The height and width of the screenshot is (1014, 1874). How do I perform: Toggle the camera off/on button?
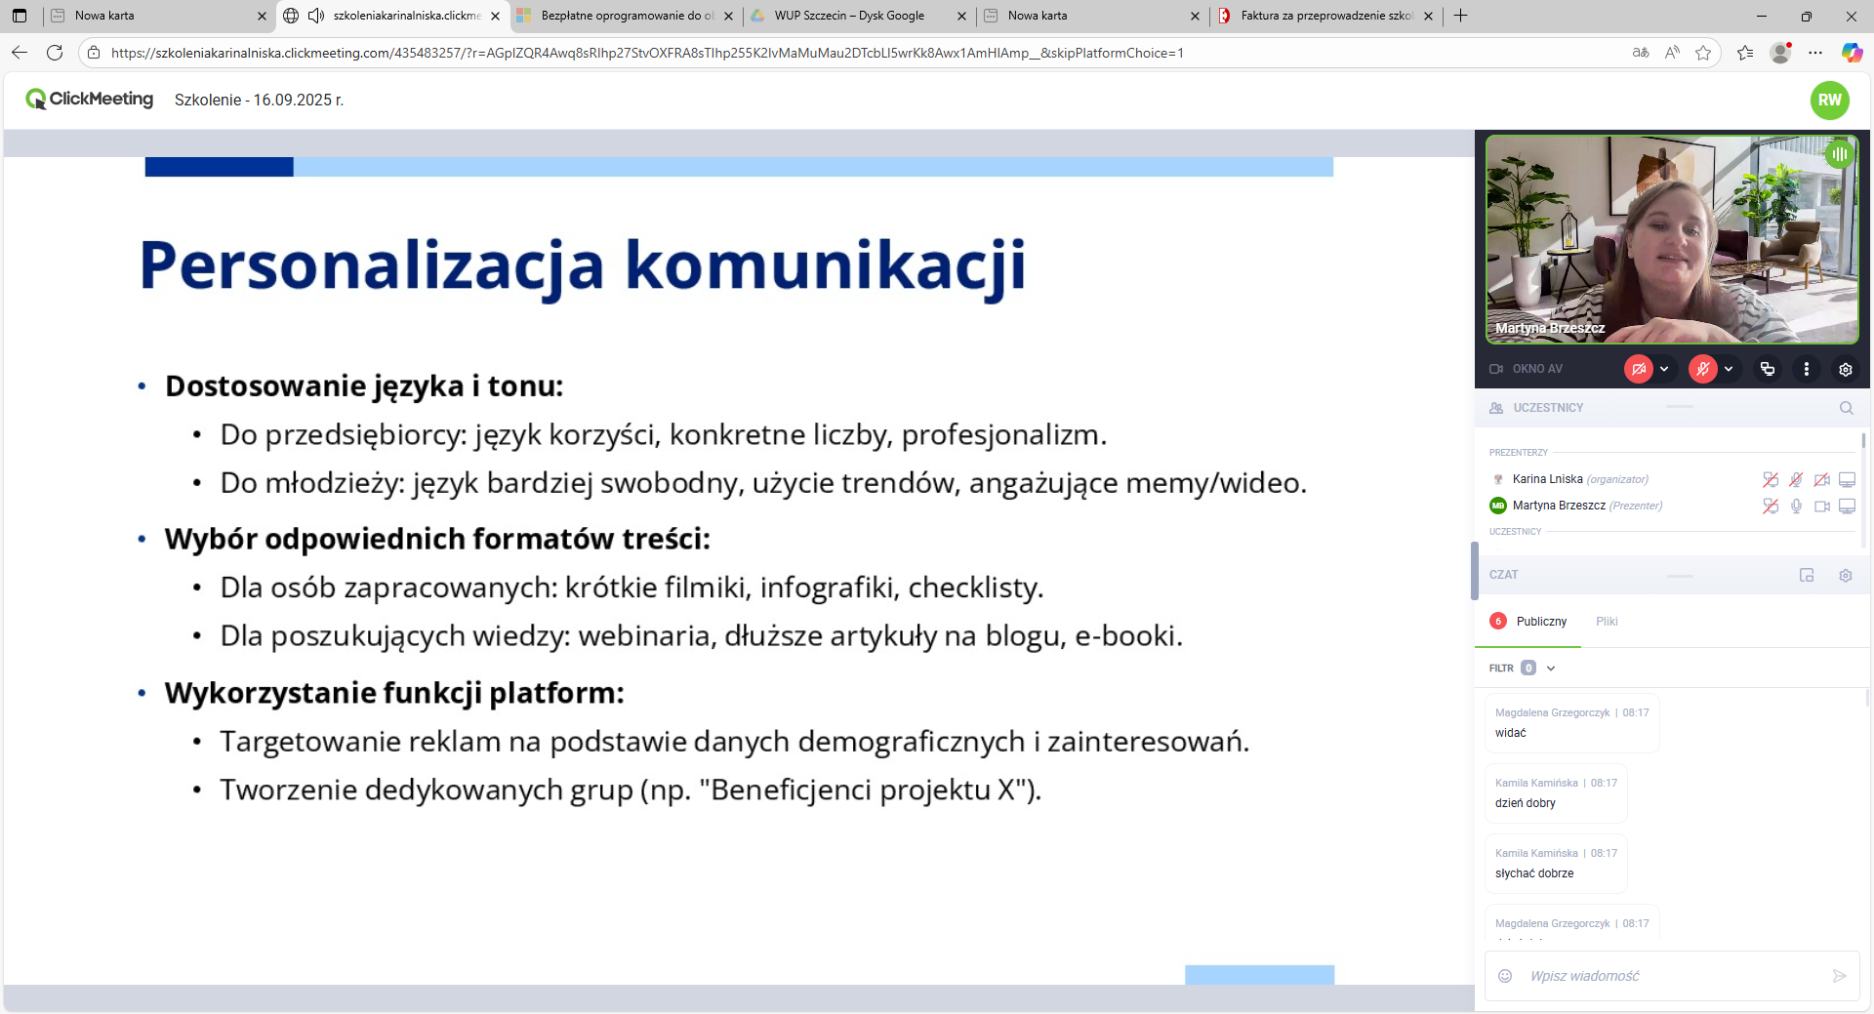1639,369
